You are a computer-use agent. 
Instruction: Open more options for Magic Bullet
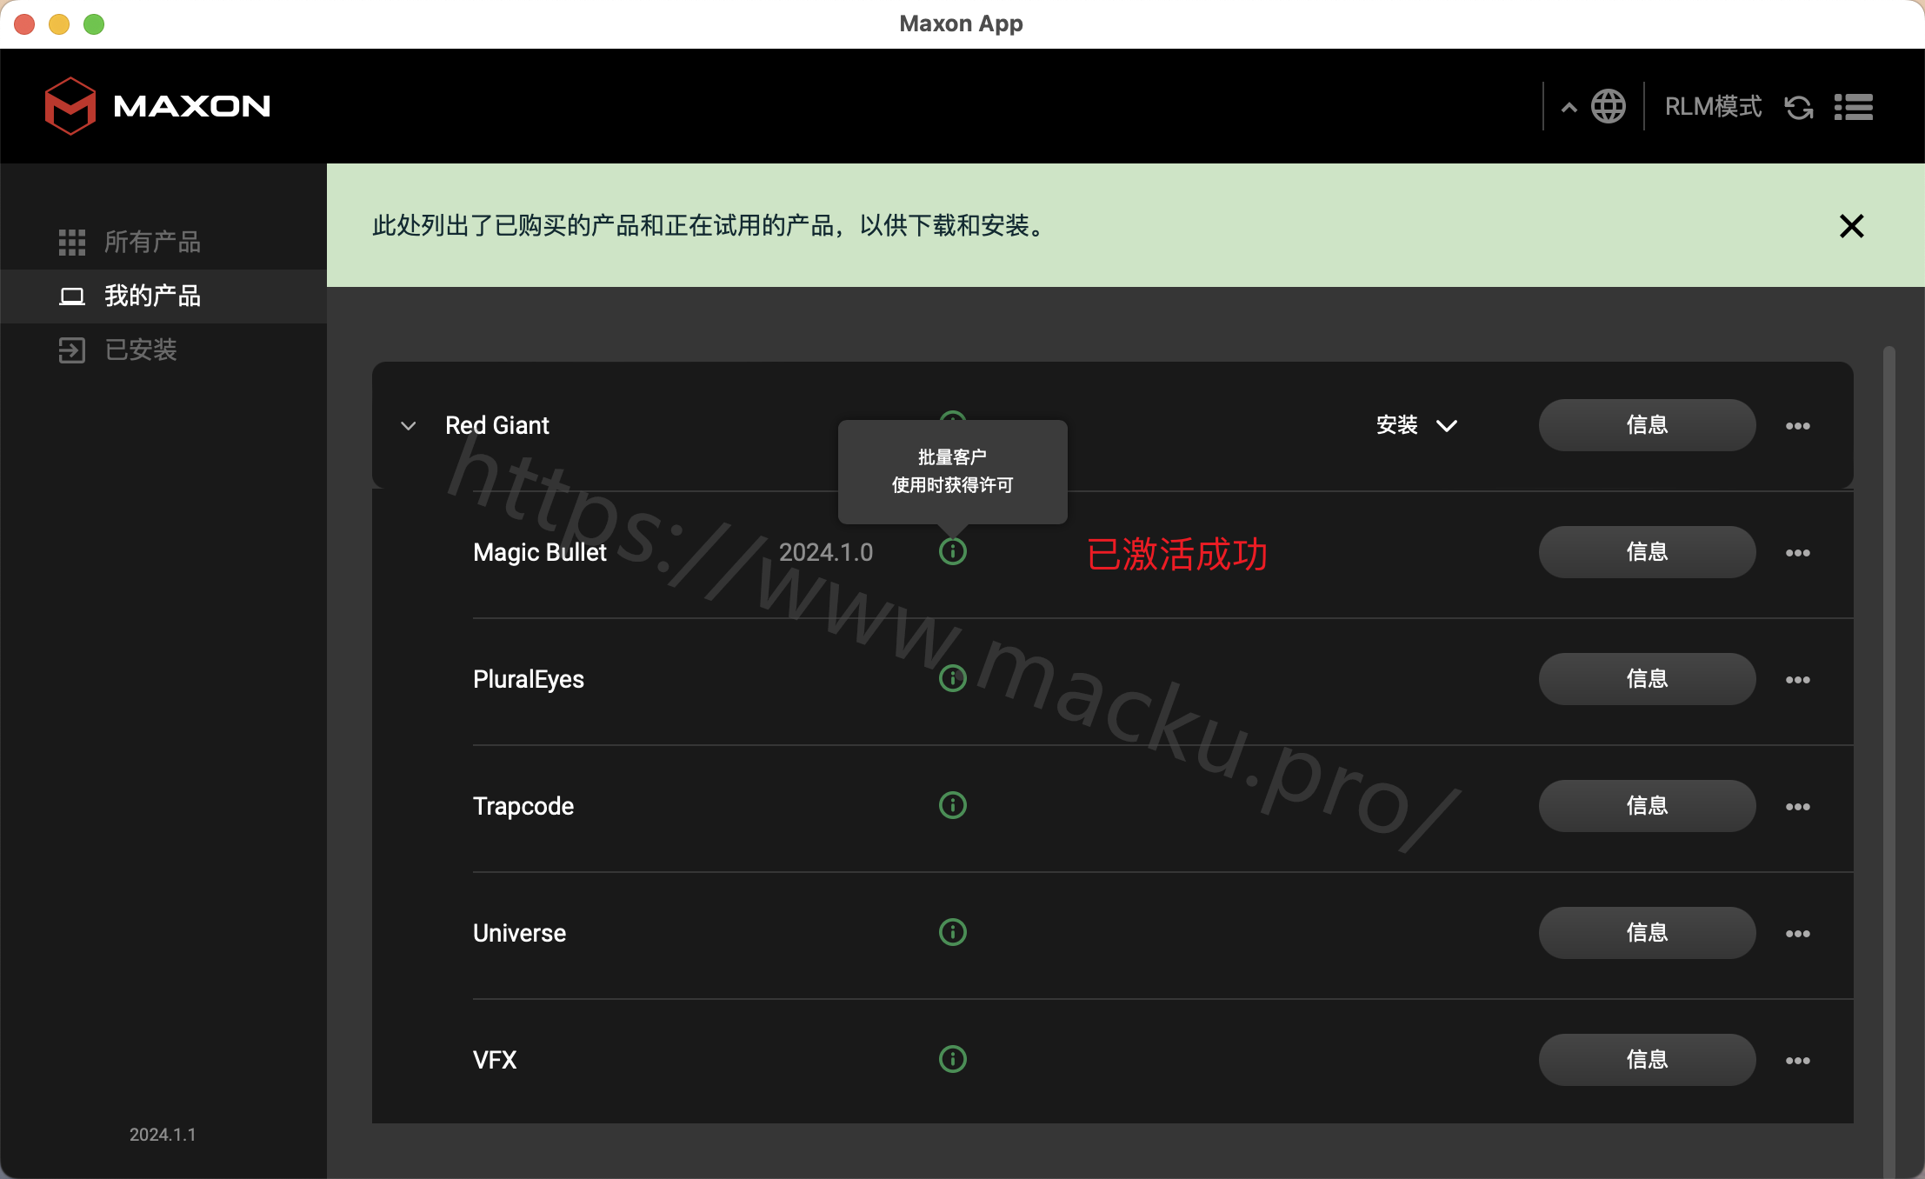pyautogui.click(x=1797, y=553)
